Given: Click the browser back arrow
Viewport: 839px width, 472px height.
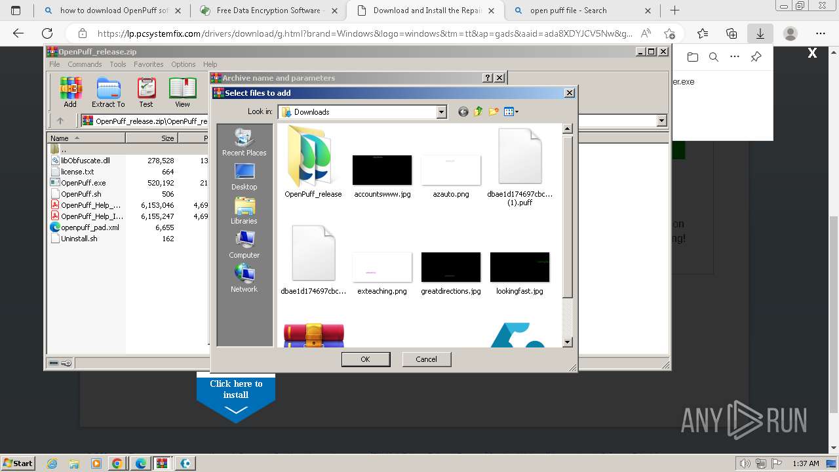Looking at the screenshot, I should [18, 33].
